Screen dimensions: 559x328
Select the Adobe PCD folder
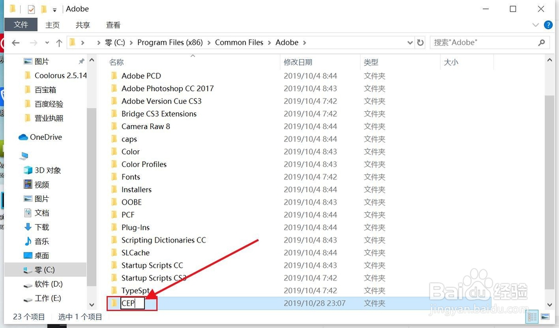[141, 76]
